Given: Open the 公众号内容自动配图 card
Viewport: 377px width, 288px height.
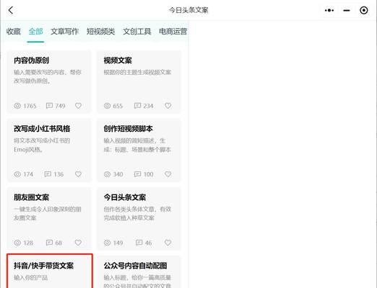Looking at the screenshot, I should pyautogui.click(x=139, y=272).
